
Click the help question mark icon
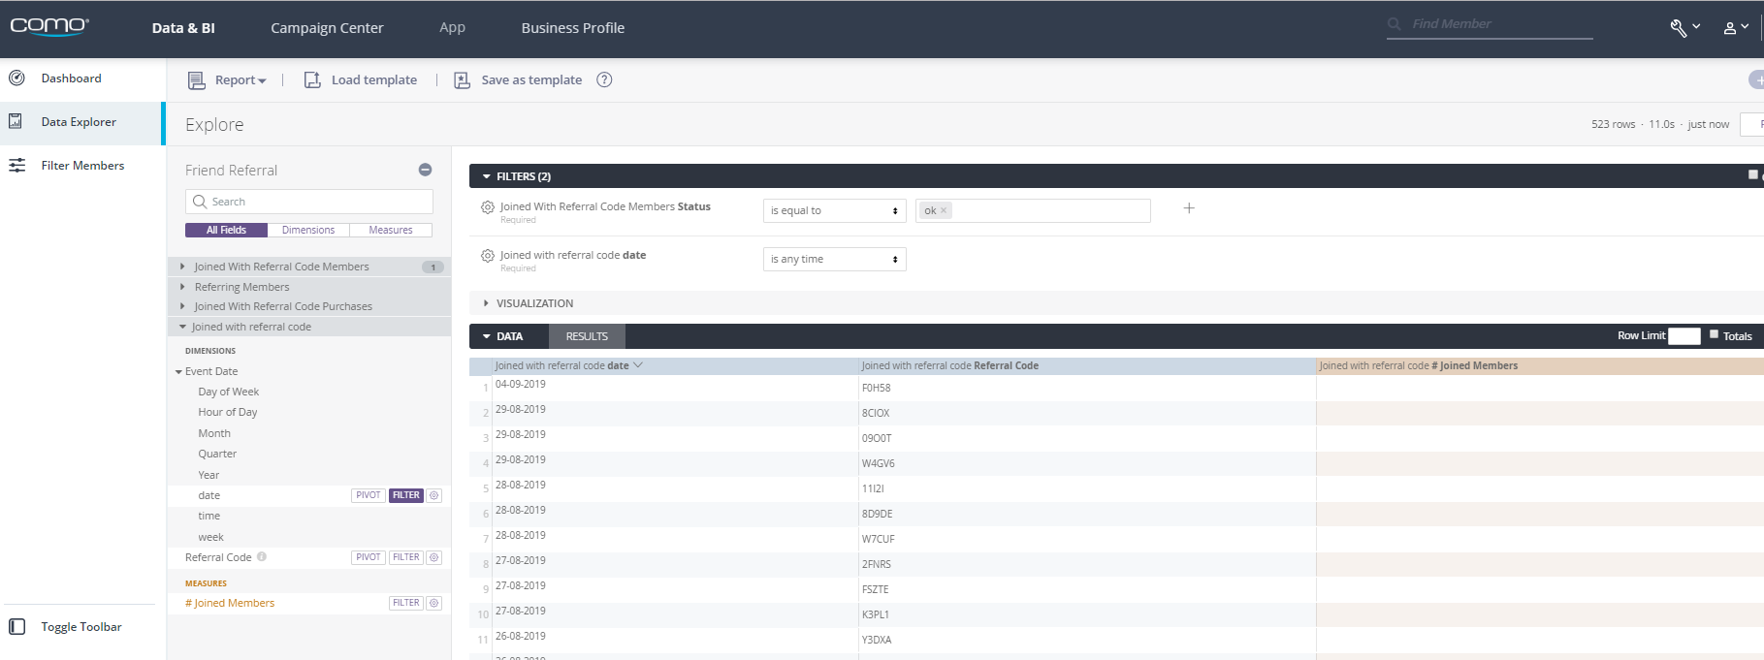click(604, 79)
